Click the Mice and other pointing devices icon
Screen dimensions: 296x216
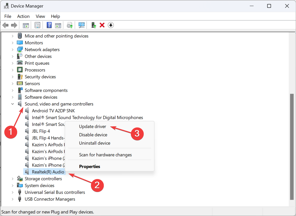tap(20, 36)
